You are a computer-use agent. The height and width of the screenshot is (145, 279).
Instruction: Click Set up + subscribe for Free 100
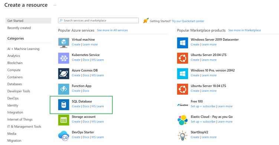[203, 106]
